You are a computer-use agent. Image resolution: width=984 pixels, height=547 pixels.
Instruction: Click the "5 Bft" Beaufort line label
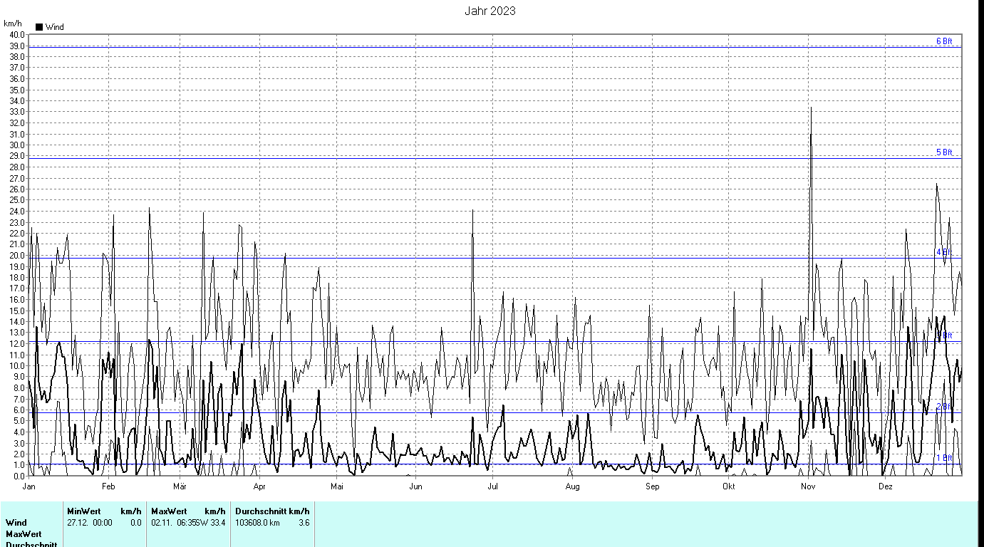tap(944, 152)
